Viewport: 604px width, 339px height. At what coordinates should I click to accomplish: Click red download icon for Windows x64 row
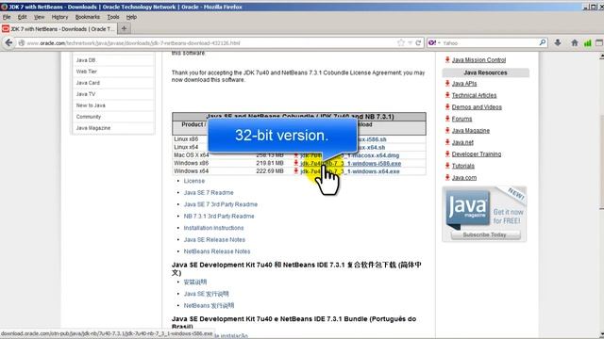click(295, 170)
